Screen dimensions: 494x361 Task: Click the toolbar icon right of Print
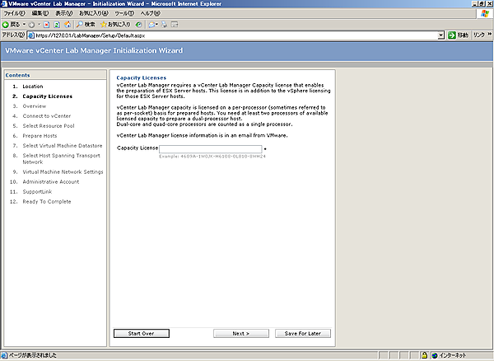[175, 25]
